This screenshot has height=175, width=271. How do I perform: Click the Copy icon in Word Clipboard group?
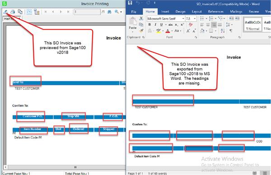(x=141, y=24)
